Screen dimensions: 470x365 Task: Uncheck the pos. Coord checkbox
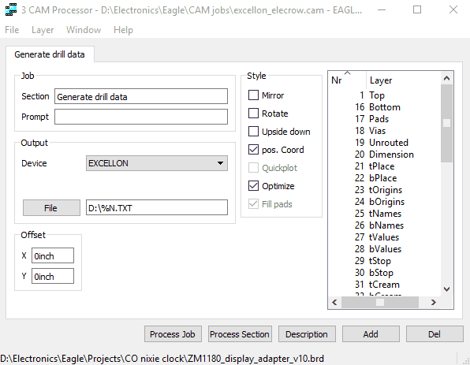[x=253, y=150]
